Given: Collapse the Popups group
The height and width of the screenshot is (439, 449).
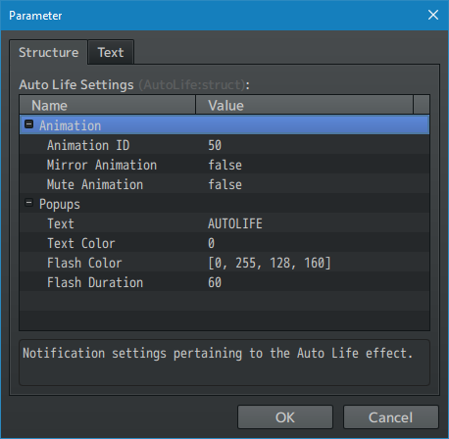Looking at the screenshot, I should [x=29, y=203].
